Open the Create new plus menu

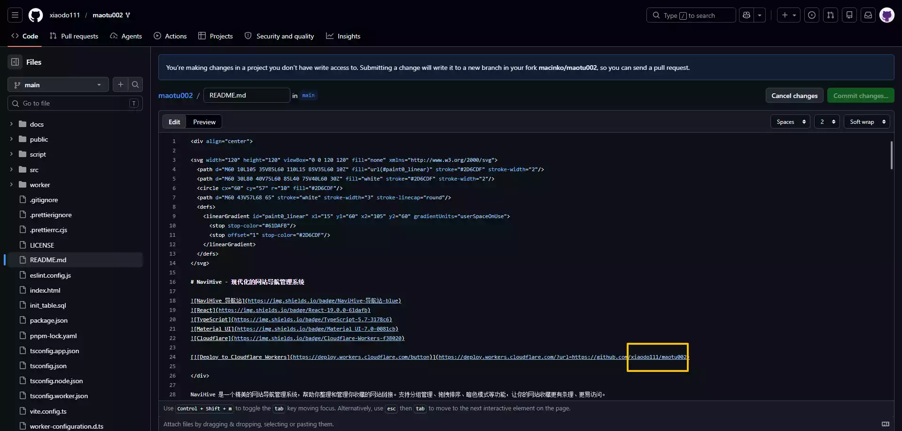coord(789,15)
